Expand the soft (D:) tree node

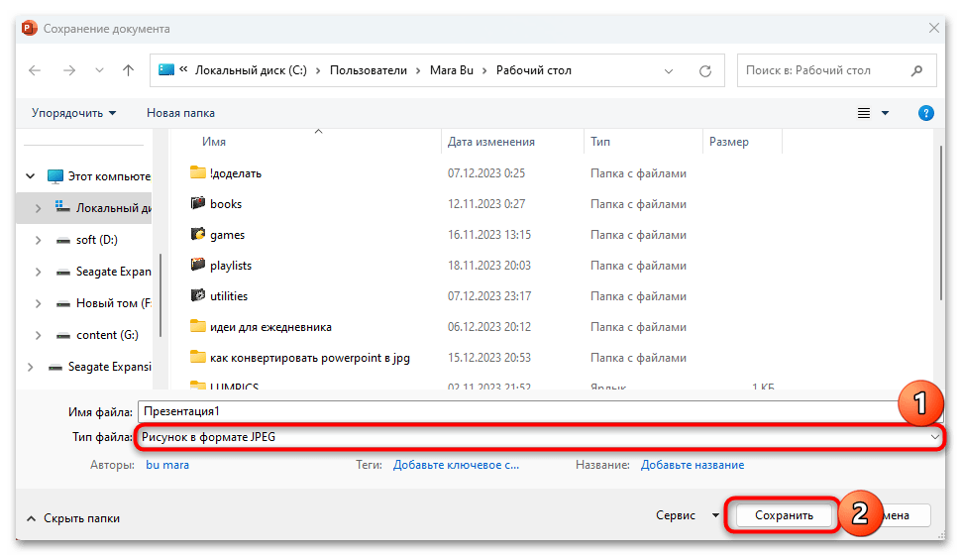(38, 240)
